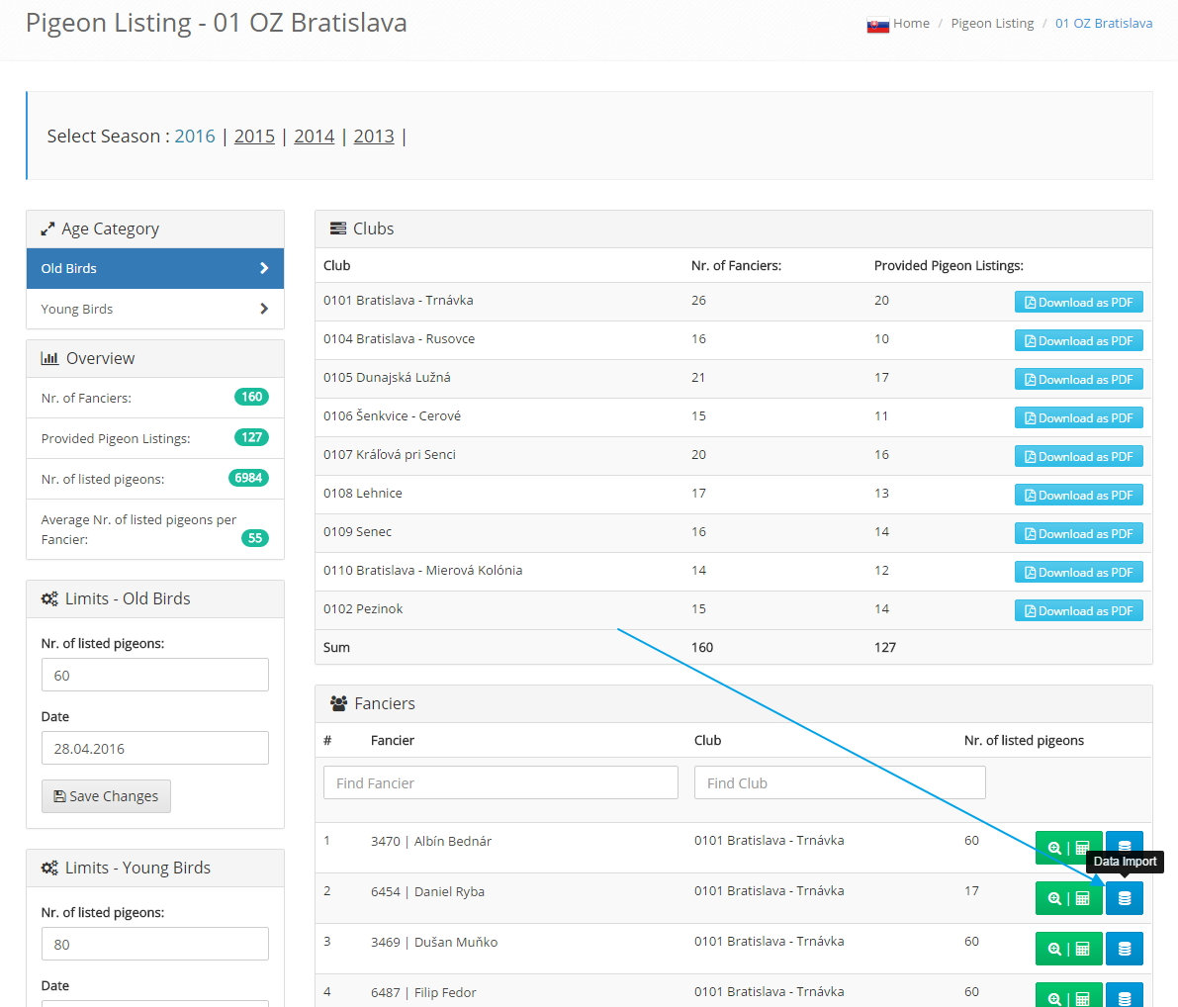The width and height of the screenshot is (1178, 1007).
Task: Focus the Find Fancier search field
Action: click(x=500, y=782)
